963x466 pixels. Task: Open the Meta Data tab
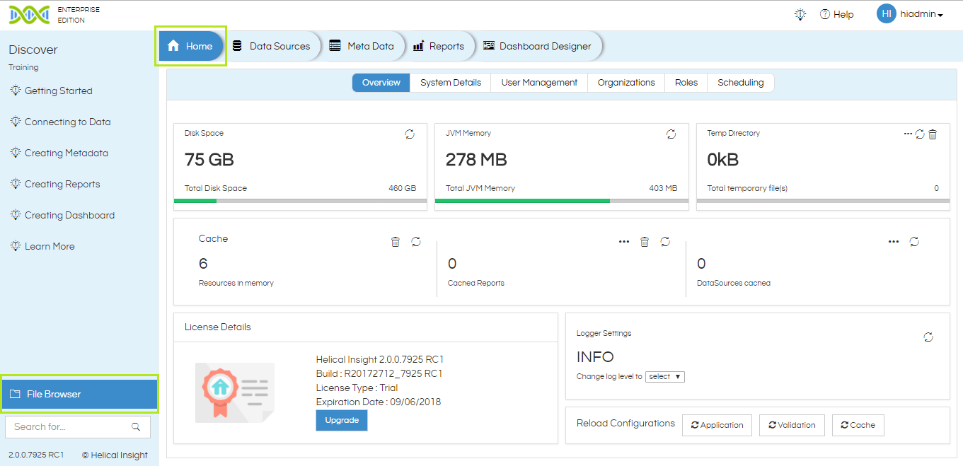click(x=362, y=46)
